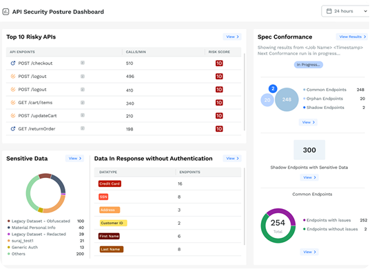Click the light bubble labeled 20
This screenshot has width=372, height=269.
(267, 100)
